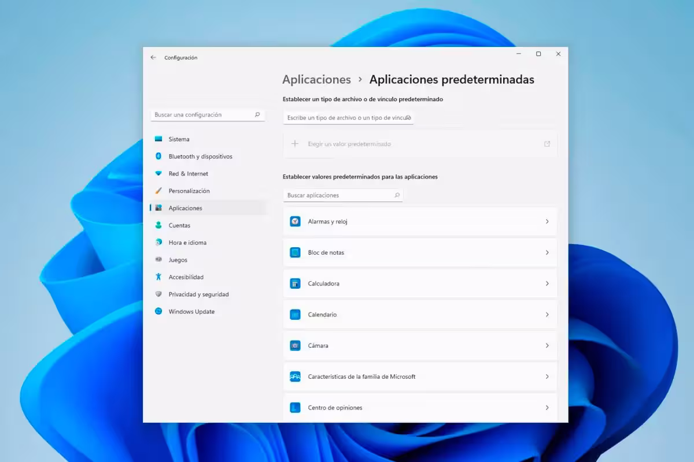Select Accesibilidad in the sidebar
The image size is (694, 462).
click(x=208, y=277)
